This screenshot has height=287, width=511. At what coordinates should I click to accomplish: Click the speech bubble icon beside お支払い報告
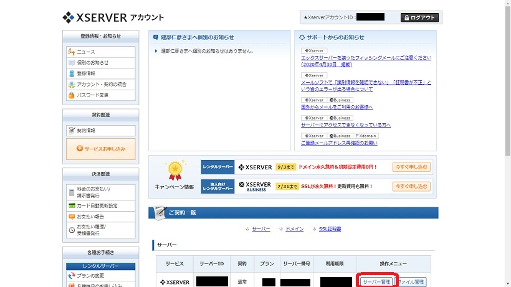coord(72,217)
